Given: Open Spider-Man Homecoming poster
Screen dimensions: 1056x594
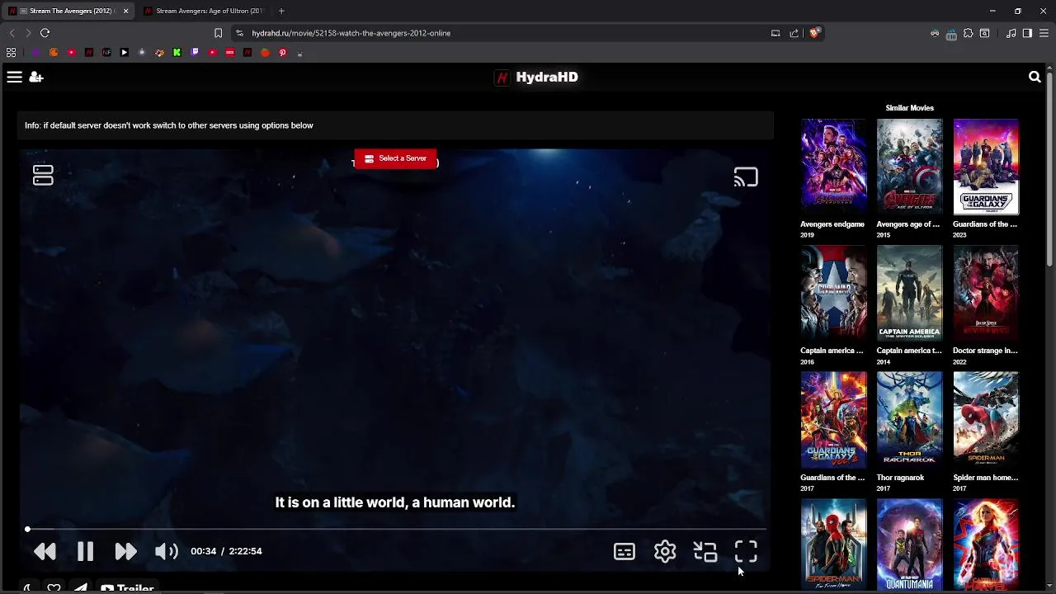Looking at the screenshot, I should point(986,420).
